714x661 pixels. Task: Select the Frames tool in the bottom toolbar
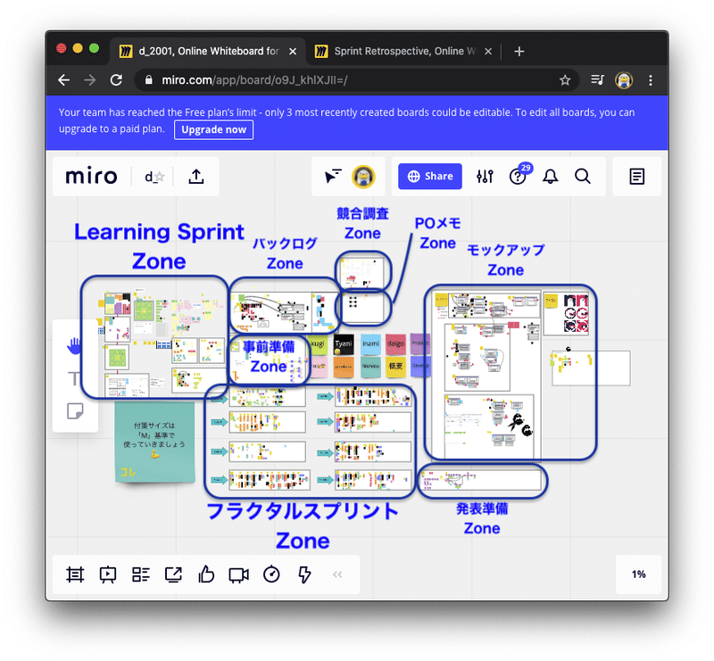point(75,574)
